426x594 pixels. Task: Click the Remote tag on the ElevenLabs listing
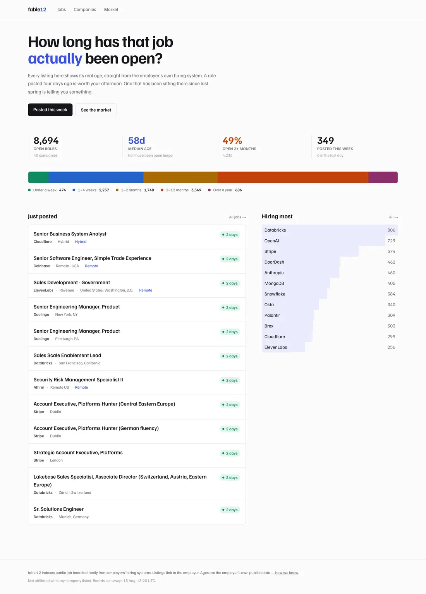pyautogui.click(x=146, y=290)
